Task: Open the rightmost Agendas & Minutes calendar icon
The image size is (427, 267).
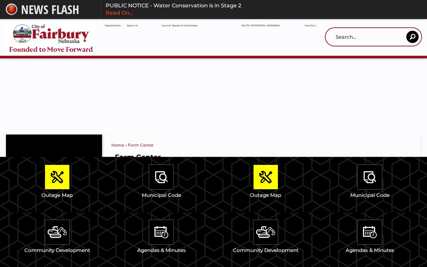Action: tap(370, 232)
